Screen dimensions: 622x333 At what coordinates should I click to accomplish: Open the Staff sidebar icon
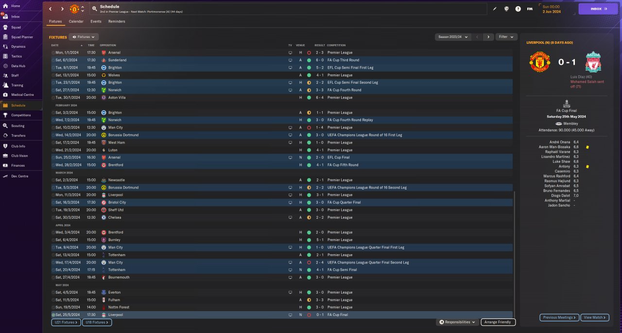tap(5, 75)
